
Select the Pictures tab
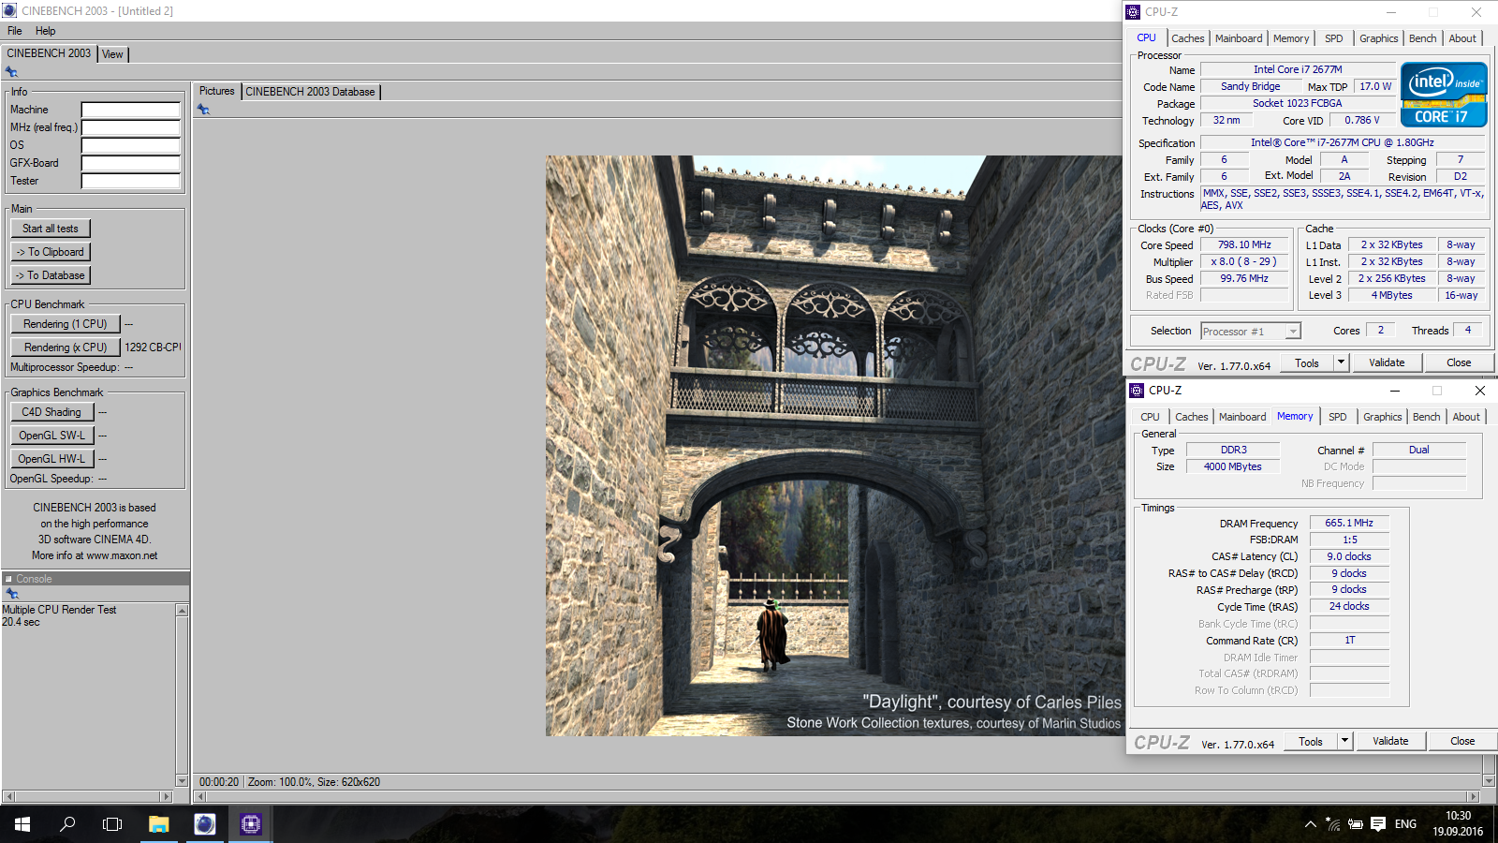pos(216,91)
